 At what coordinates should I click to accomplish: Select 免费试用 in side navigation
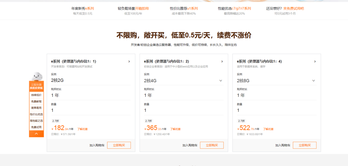pos(36,127)
